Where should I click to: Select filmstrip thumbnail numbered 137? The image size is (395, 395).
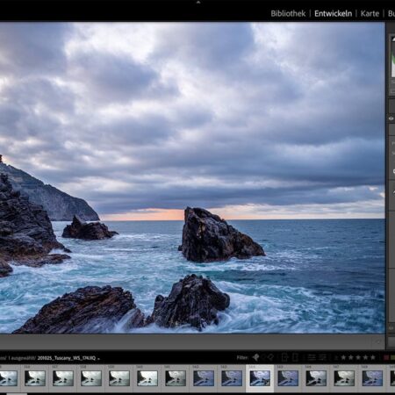(x=63, y=378)
